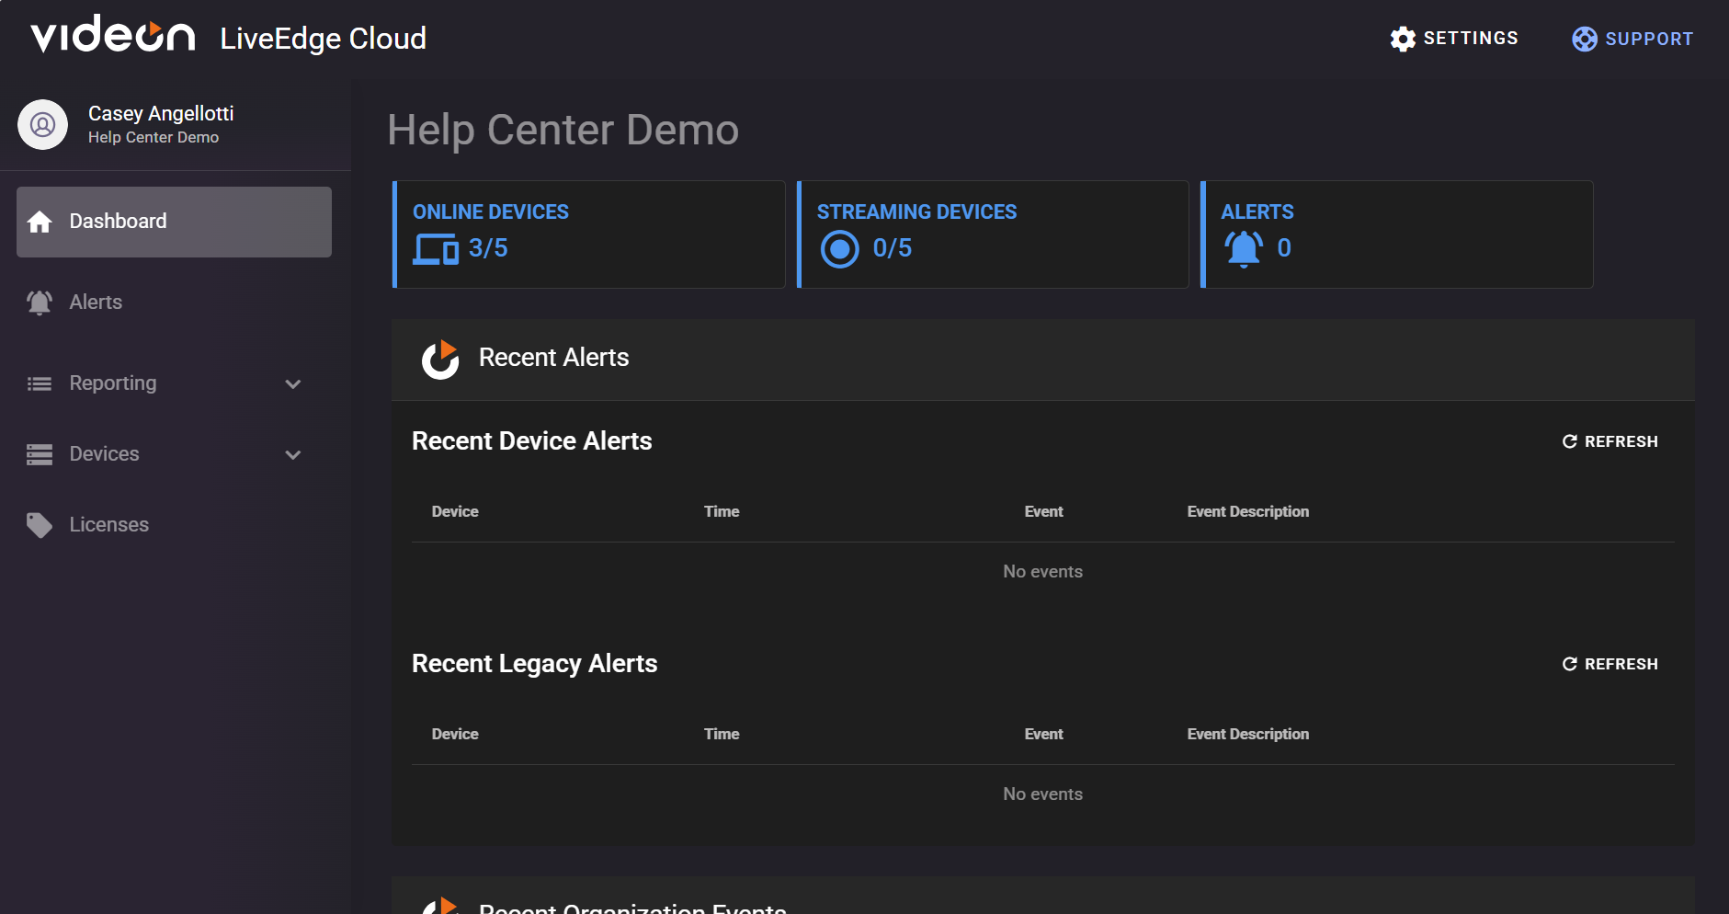
Task: Open the Licenses page
Action: click(109, 525)
